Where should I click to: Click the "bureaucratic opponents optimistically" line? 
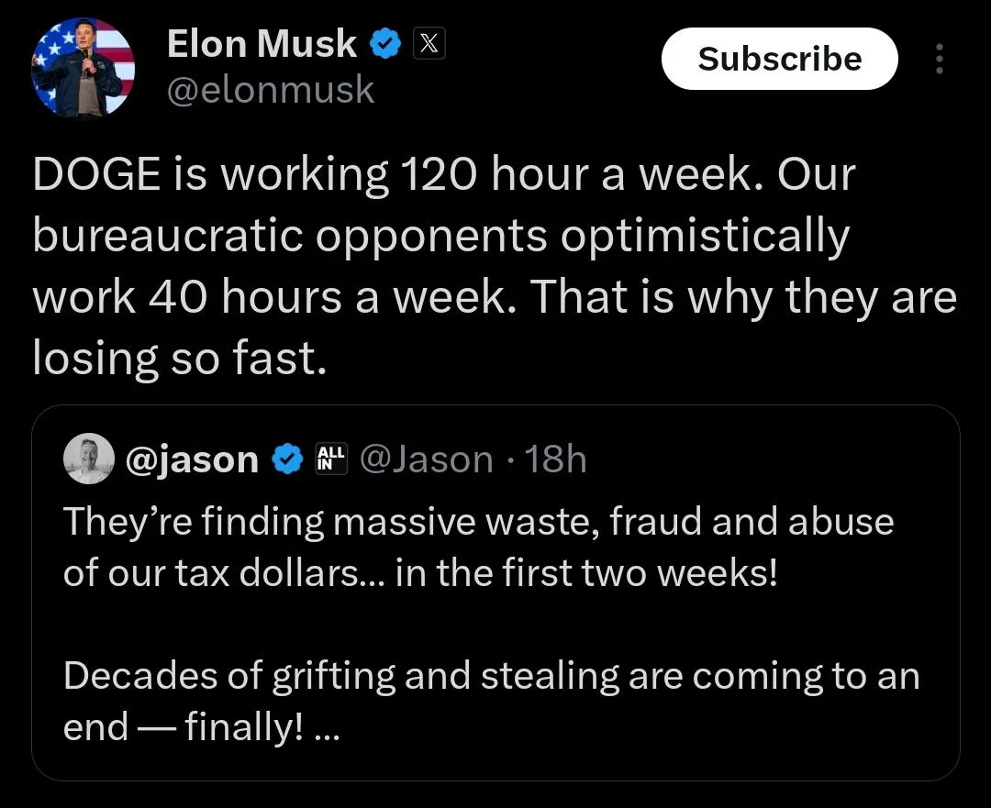pos(440,238)
